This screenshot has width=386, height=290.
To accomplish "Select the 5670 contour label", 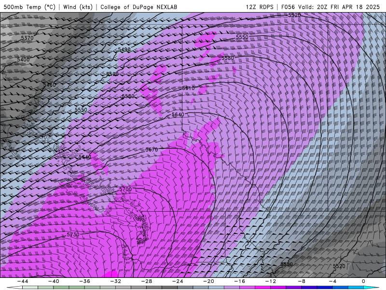I will (152, 149).
